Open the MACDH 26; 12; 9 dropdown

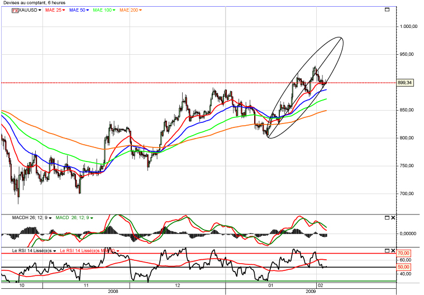point(50,218)
